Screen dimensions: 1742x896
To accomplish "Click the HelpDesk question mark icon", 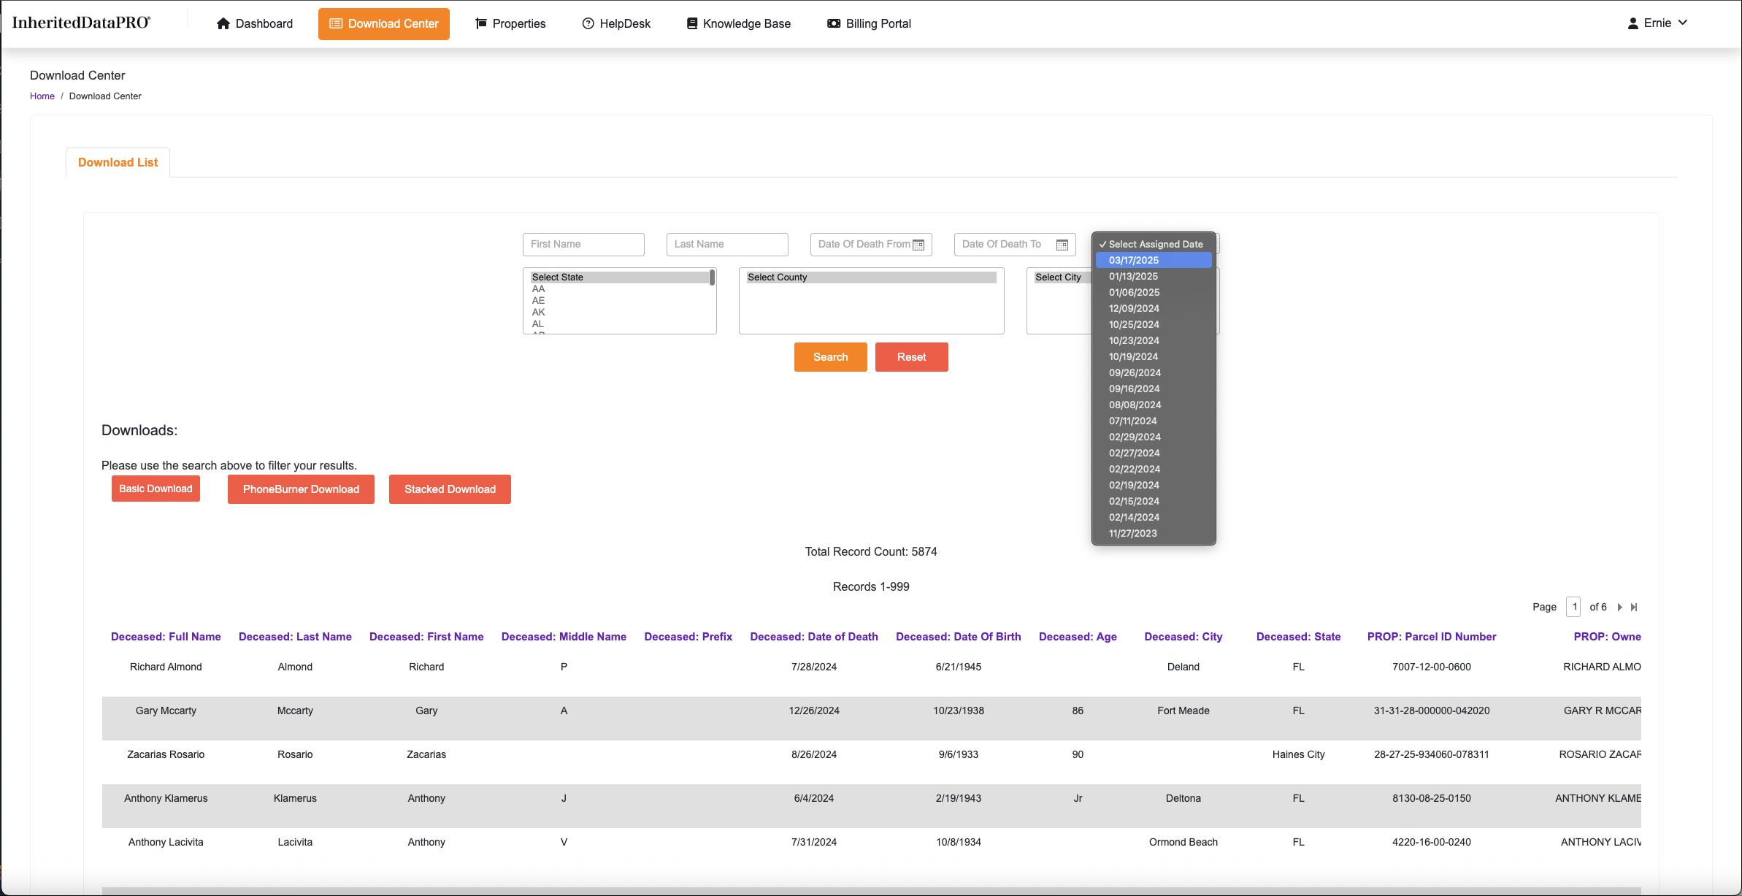I will (588, 23).
